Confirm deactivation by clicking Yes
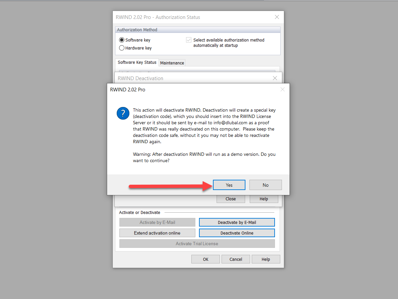 229,185
